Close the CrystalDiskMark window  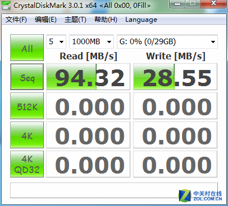coord(213,3)
